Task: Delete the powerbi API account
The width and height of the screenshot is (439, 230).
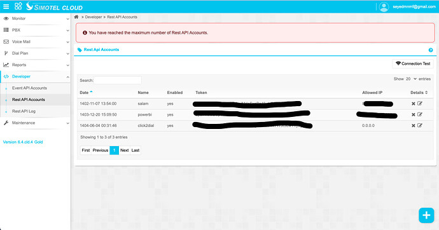Action: 414,114
